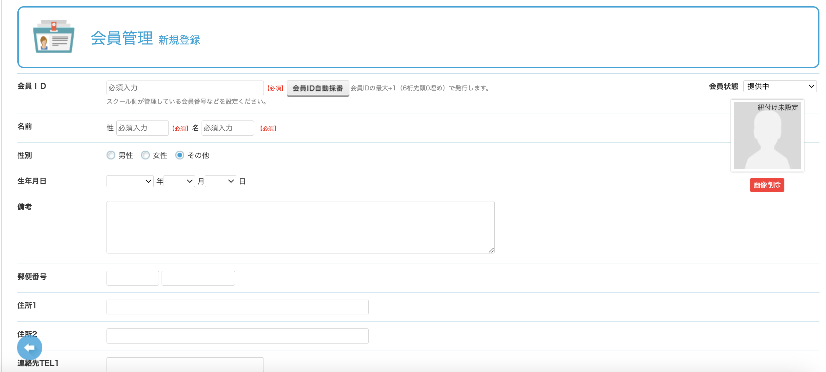The width and height of the screenshot is (826, 372).
Task: Click the 備考 textarea resize handle
Action: tap(491, 250)
